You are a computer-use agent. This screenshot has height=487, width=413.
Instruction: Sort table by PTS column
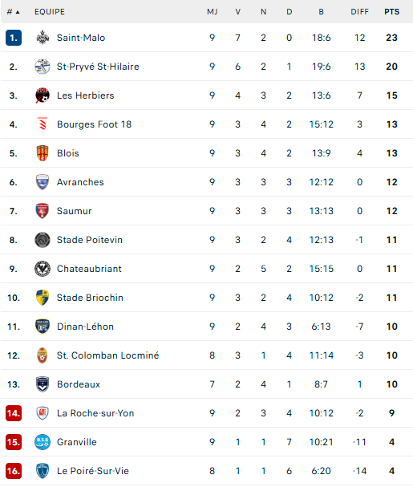tap(391, 12)
